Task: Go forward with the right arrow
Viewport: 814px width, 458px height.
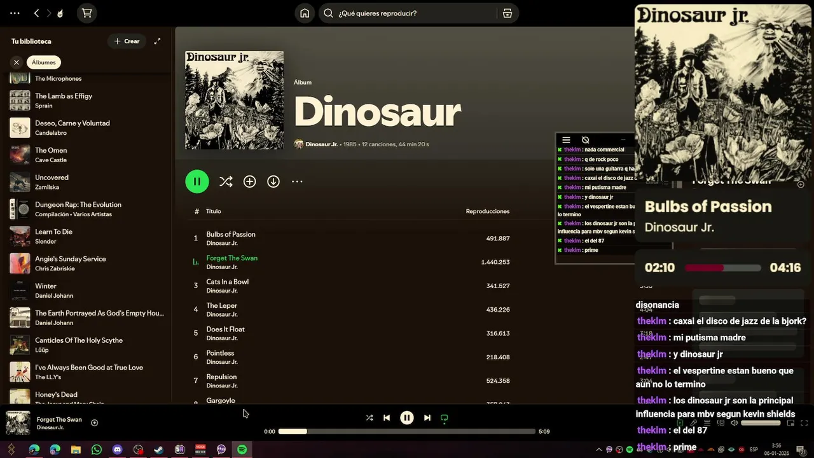Action: [x=48, y=13]
